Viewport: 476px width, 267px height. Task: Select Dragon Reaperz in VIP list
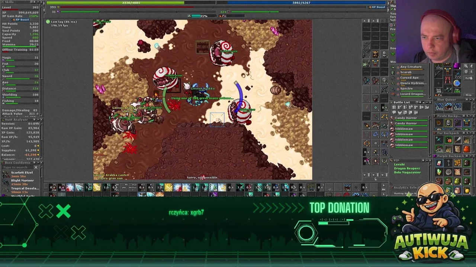point(407,168)
